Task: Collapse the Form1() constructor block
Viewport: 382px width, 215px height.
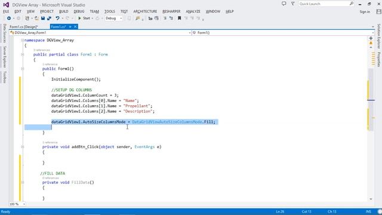Action: tap(23, 69)
